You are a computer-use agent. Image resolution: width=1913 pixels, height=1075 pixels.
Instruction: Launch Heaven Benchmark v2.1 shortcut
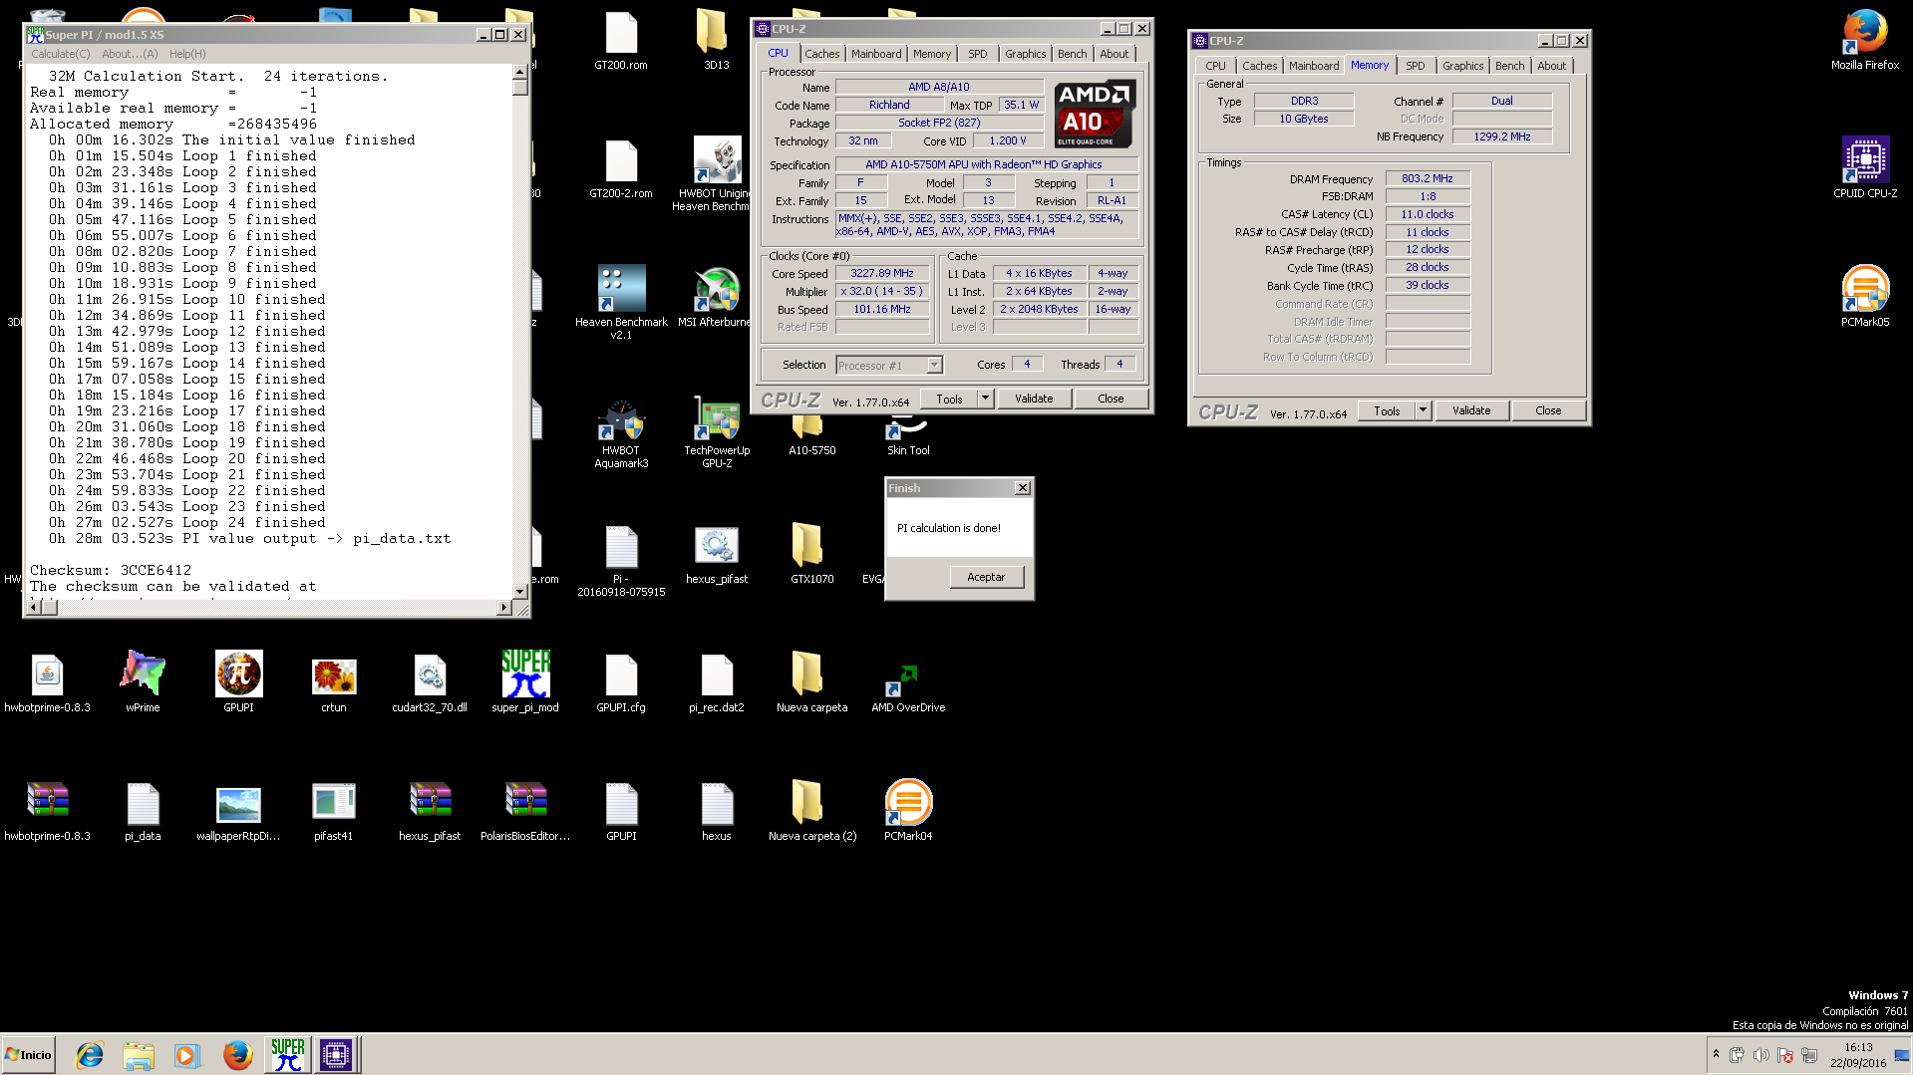pyautogui.click(x=621, y=302)
